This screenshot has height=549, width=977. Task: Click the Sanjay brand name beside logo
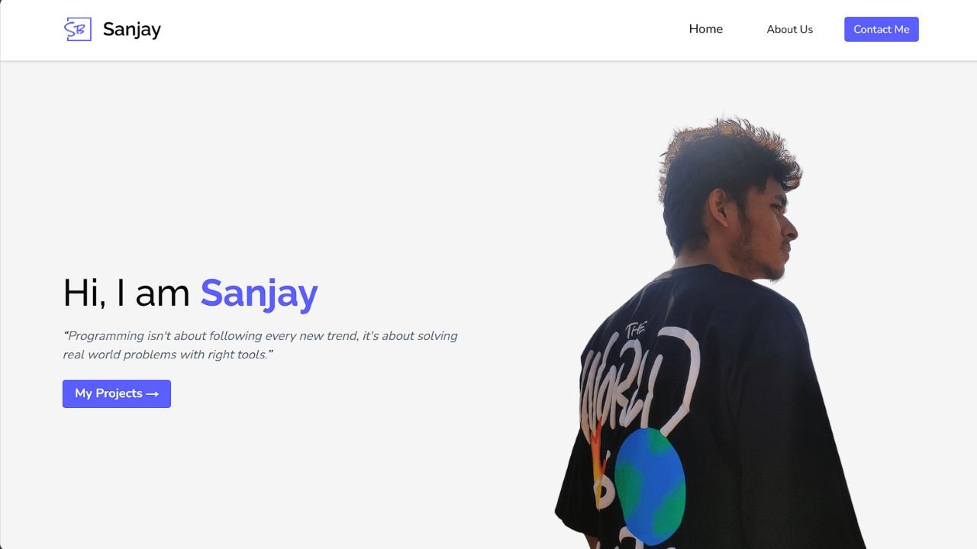[132, 30]
